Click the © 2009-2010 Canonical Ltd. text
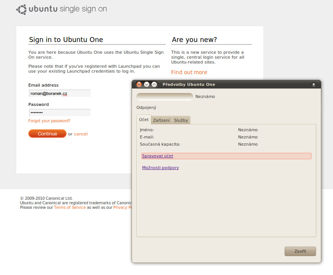This screenshot has height=275, width=333. tap(46, 198)
